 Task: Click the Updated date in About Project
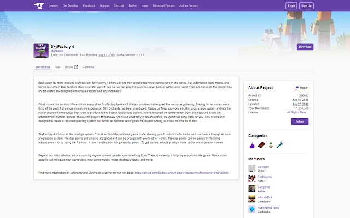click(300, 104)
